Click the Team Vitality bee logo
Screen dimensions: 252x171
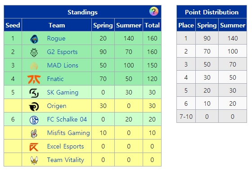pyautogui.click(x=34, y=160)
